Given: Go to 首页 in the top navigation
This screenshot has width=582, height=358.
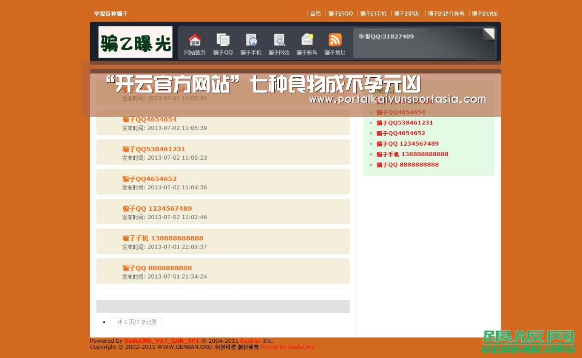Looking at the screenshot, I should (315, 14).
